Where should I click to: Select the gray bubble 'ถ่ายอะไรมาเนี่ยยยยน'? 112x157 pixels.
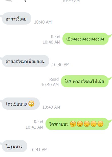pos(26,61)
